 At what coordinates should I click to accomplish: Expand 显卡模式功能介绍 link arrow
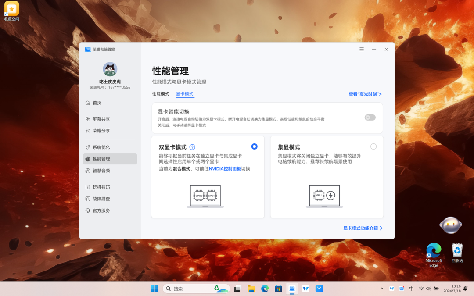[381, 228]
